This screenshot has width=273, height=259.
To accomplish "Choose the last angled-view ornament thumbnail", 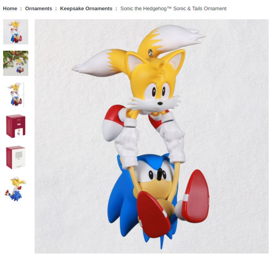I will (16, 189).
